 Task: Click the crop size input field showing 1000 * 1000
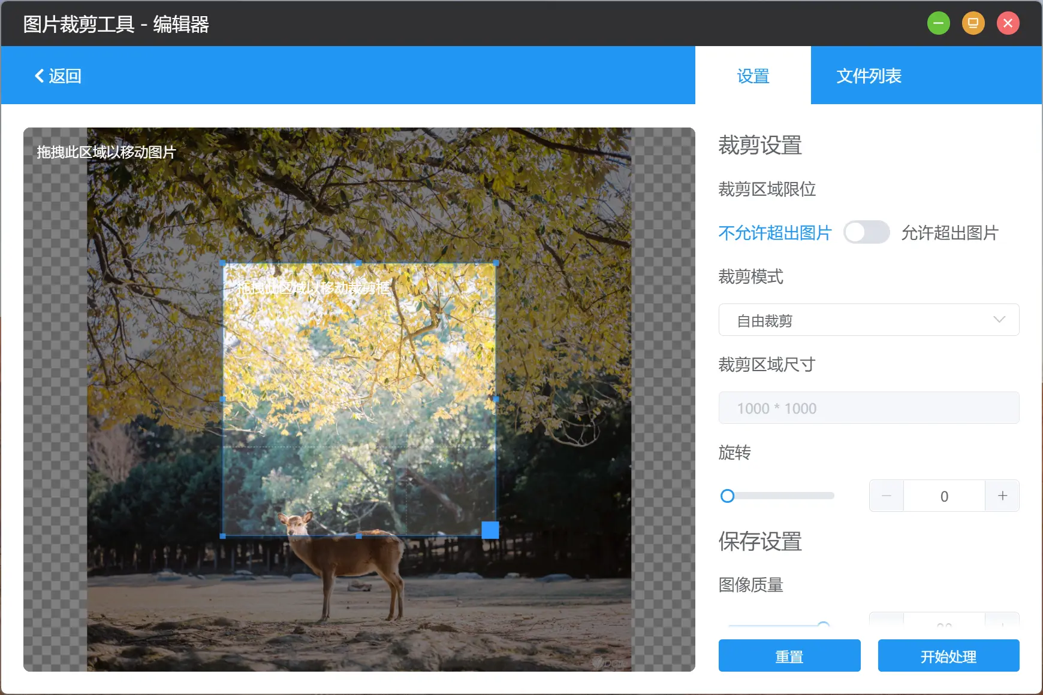click(x=867, y=408)
